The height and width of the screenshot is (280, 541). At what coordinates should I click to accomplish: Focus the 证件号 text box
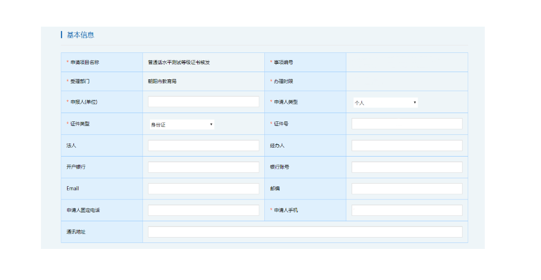pyautogui.click(x=406, y=123)
